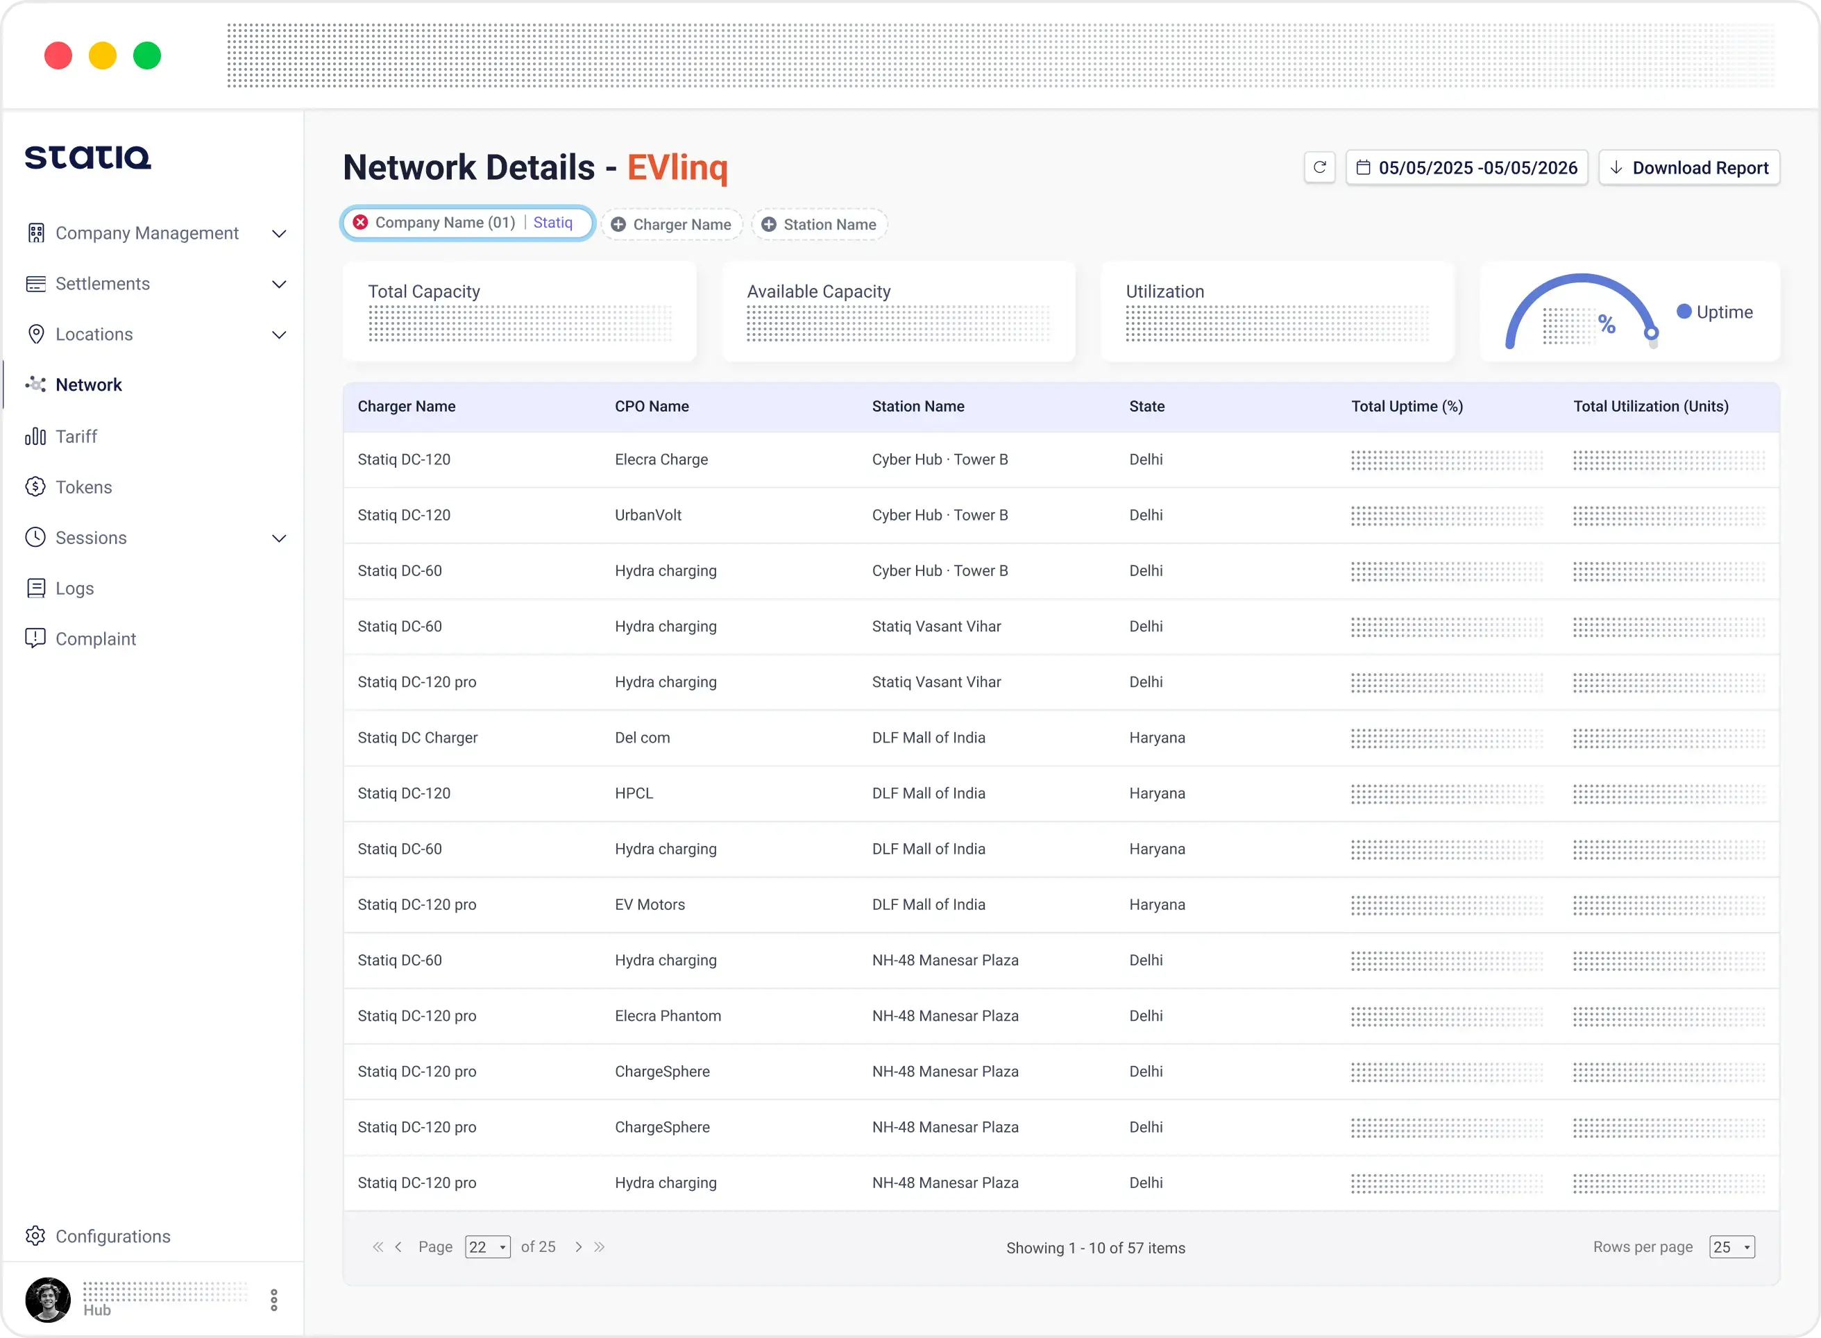1821x1338 pixels.
Task: Click the user profile avatar
Action: click(48, 1300)
